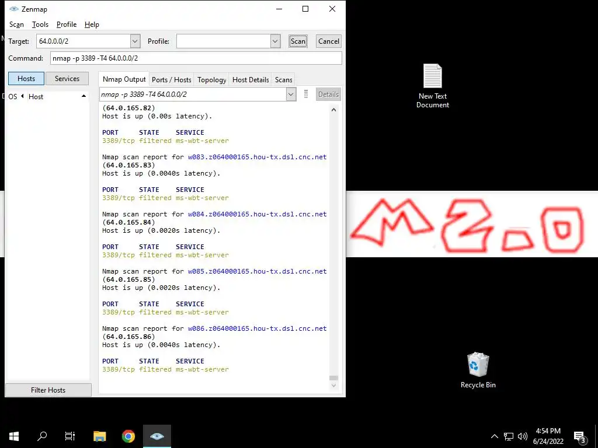
Task: Click the Host column sort arrow
Action: point(84,96)
